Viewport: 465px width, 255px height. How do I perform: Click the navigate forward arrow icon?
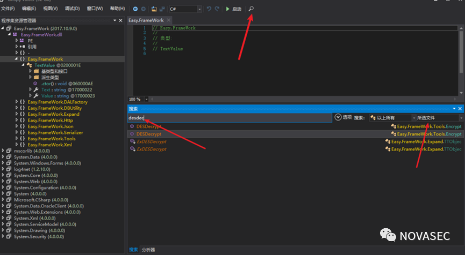[144, 9]
